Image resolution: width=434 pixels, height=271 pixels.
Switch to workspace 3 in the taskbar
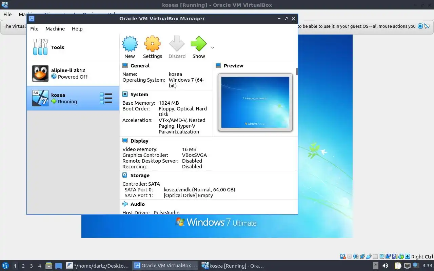coord(31,266)
